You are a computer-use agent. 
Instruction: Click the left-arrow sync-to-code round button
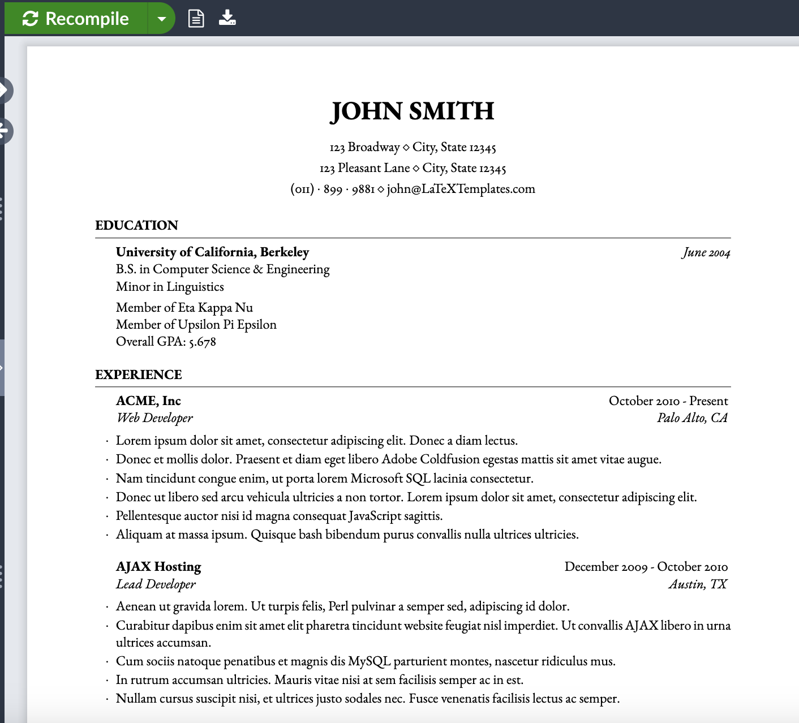point(5,131)
